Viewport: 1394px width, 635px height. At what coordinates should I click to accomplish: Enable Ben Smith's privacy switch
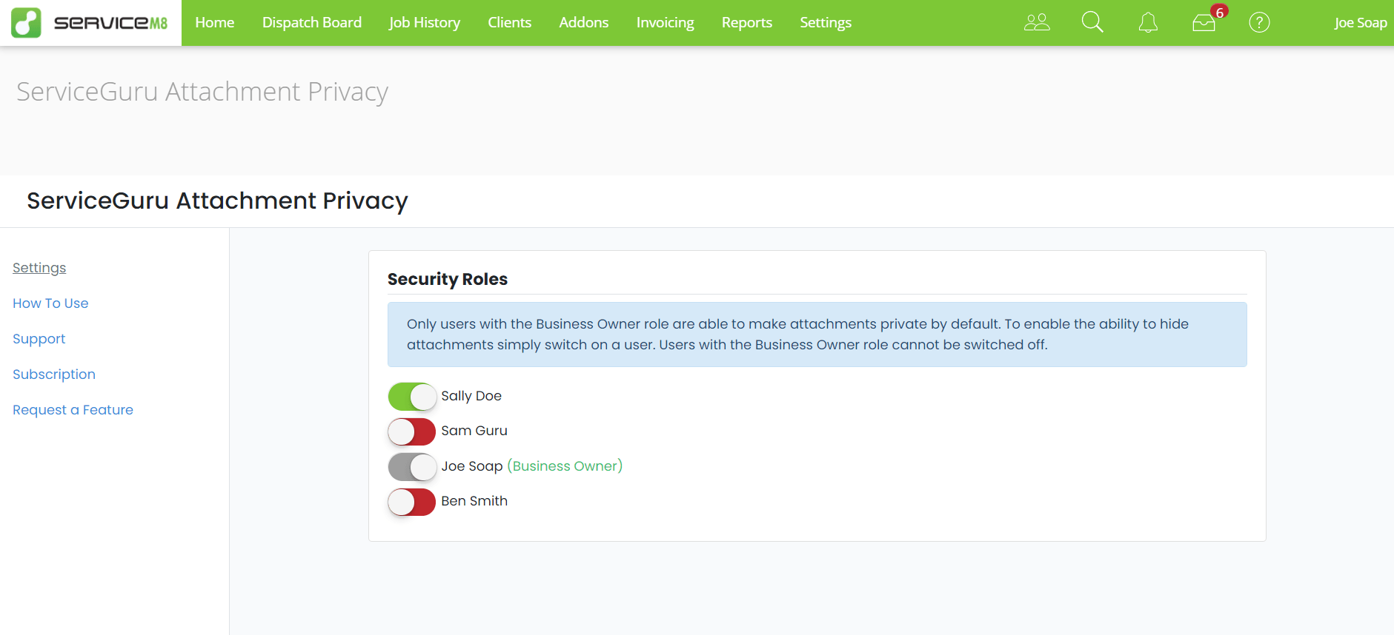coord(412,502)
